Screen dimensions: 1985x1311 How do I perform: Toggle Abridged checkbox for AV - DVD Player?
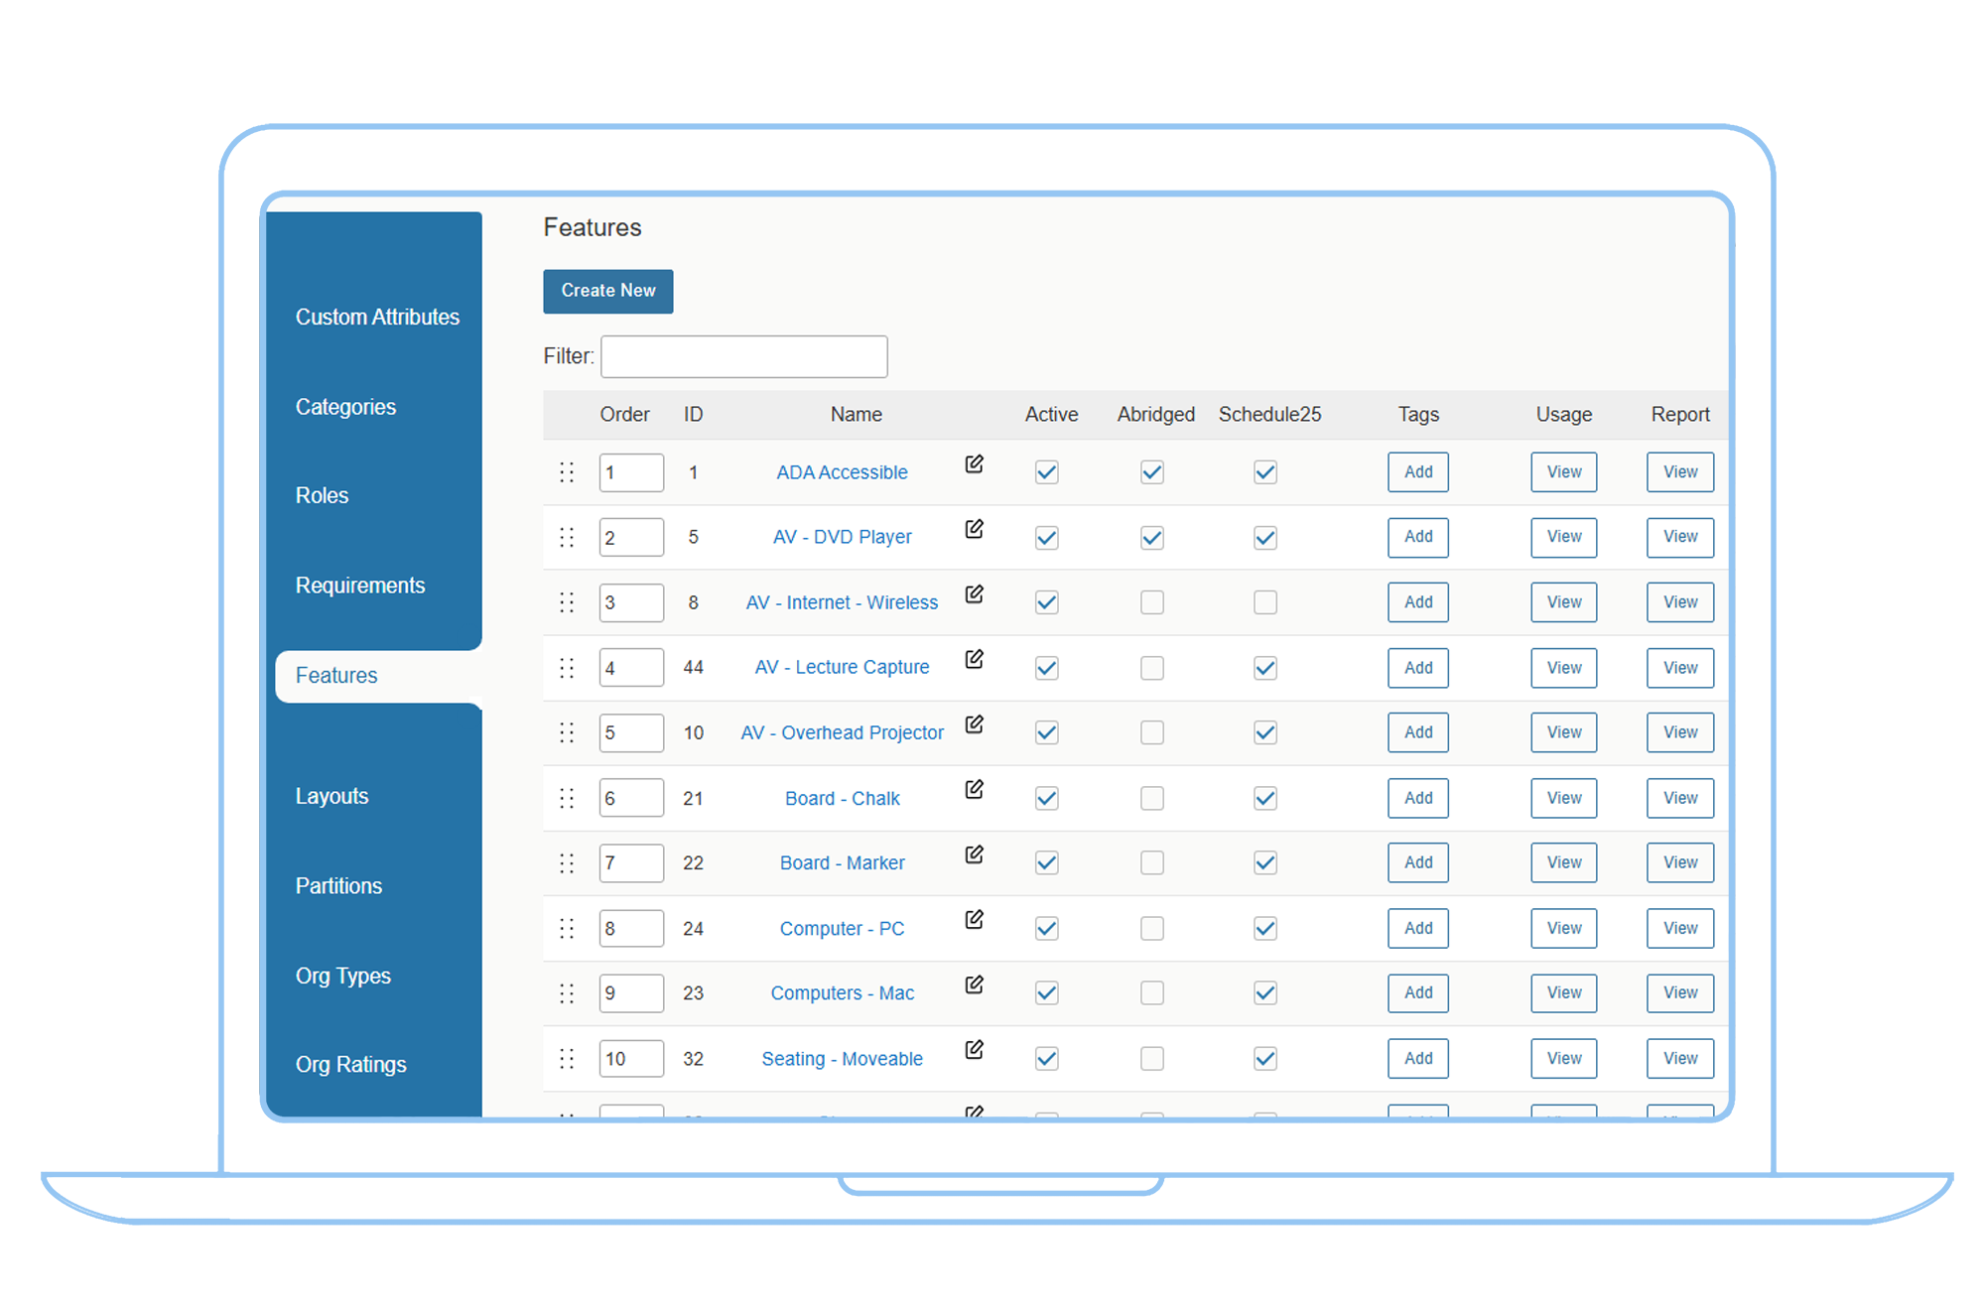pos(1152,537)
